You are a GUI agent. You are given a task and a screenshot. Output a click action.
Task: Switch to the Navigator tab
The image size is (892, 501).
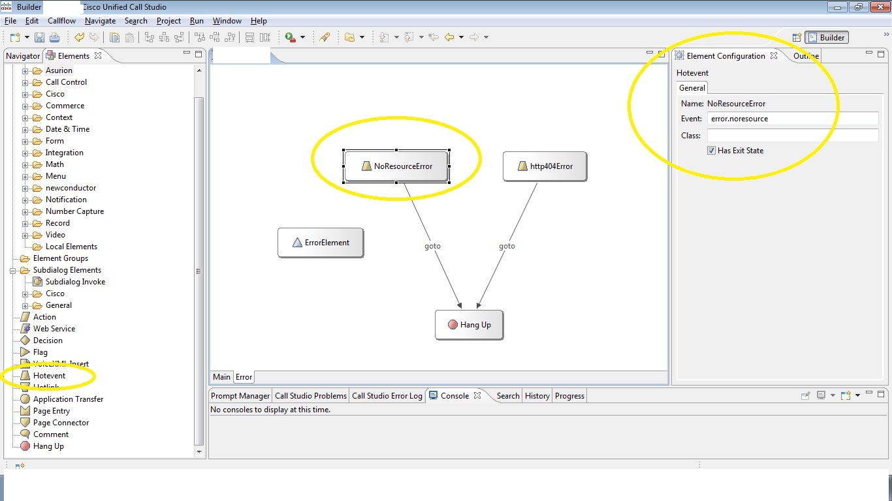23,56
